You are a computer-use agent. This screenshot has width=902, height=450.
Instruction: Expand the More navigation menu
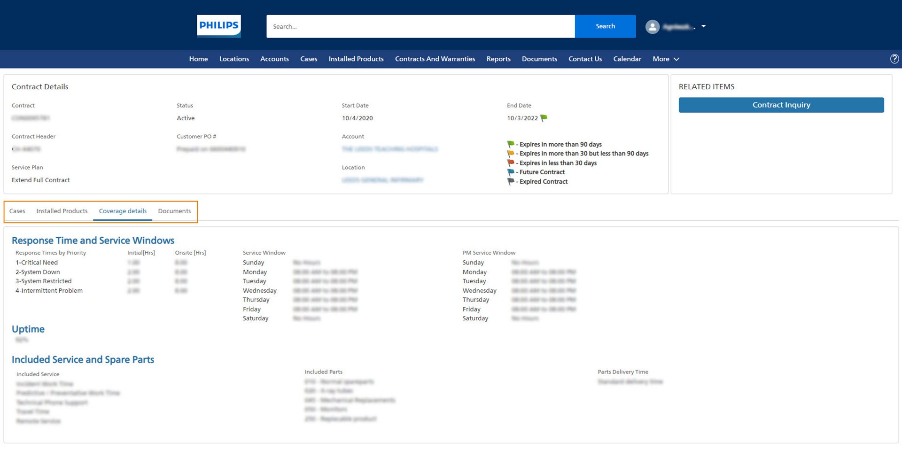[666, 59]
